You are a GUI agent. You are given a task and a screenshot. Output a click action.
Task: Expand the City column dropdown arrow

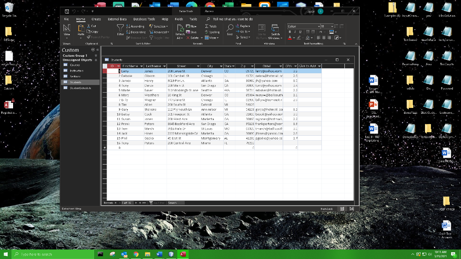coord(221,66)
